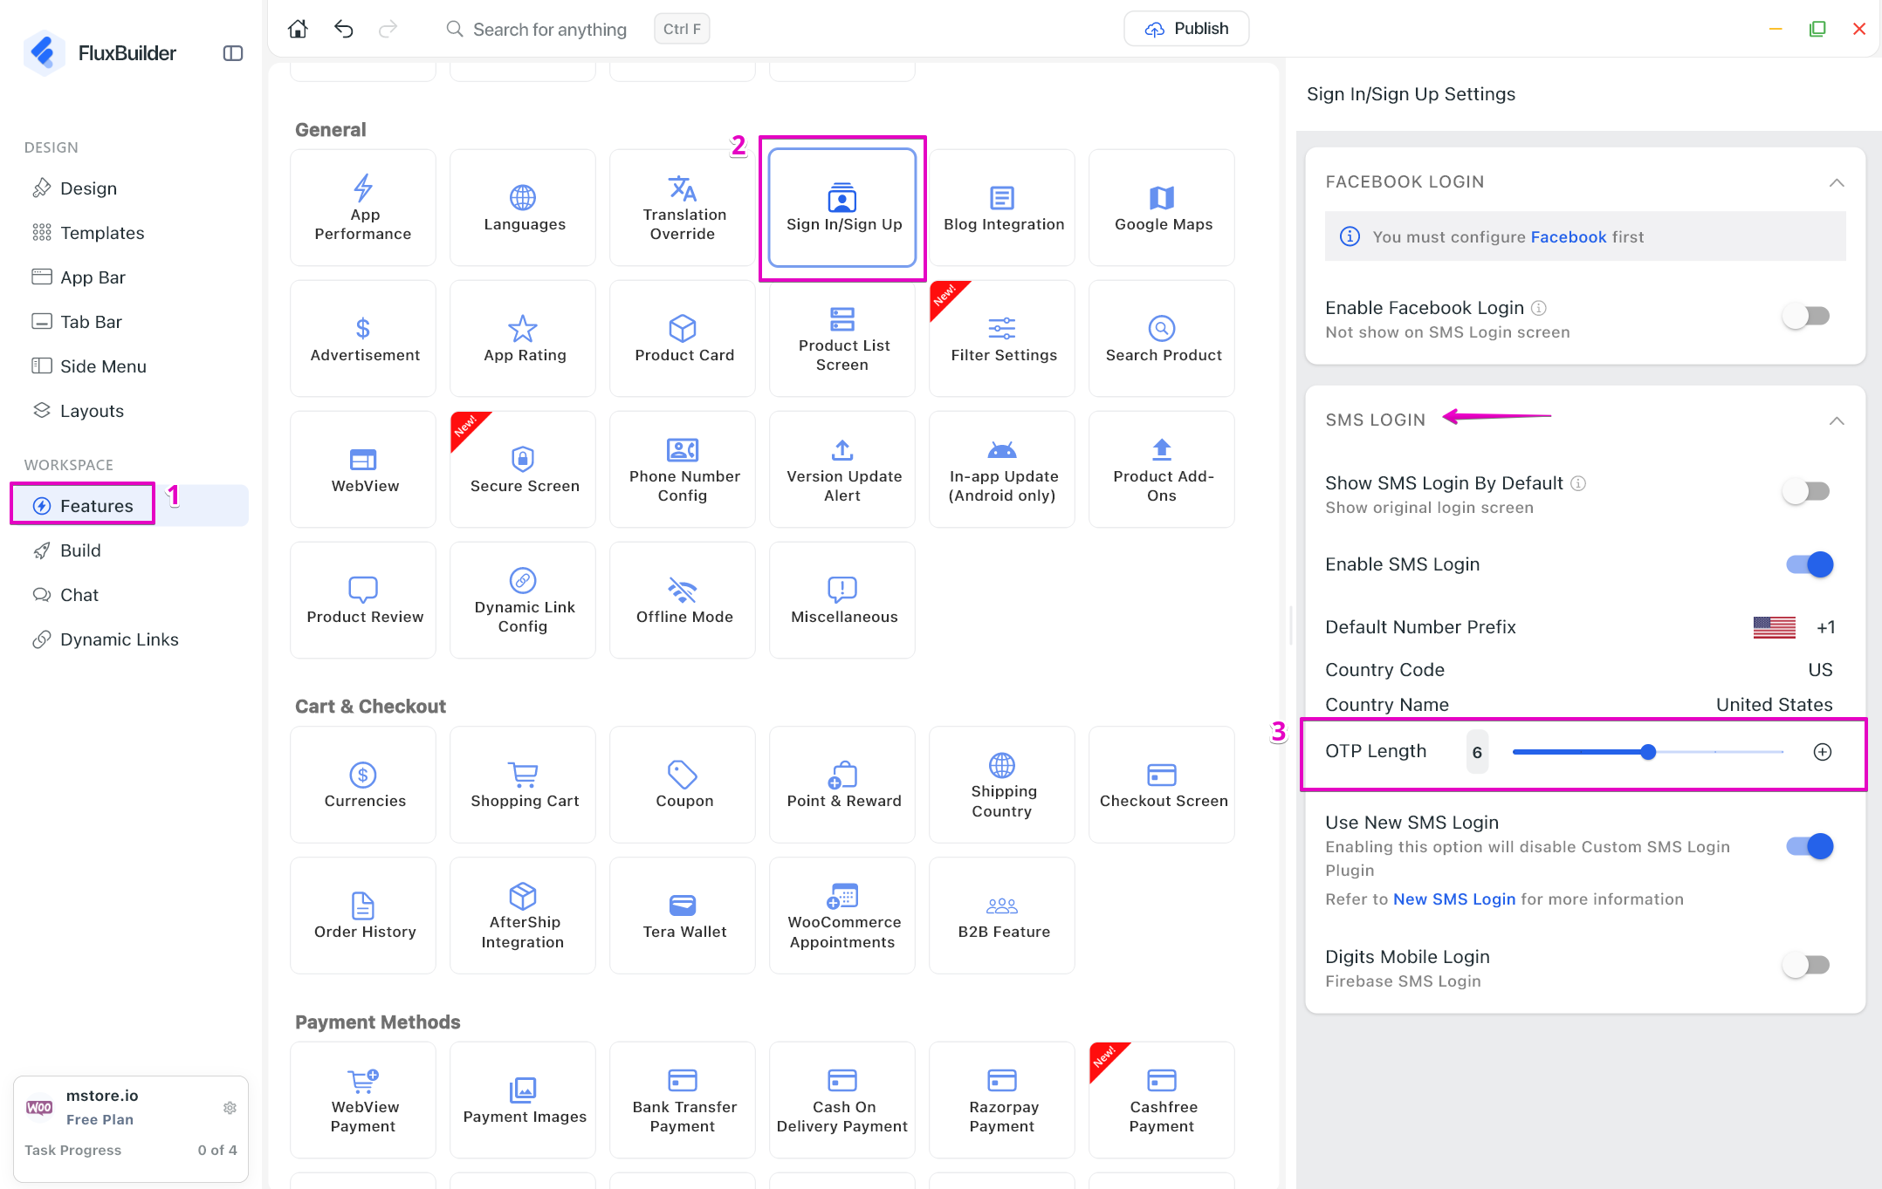Increase OTP Length with plus button

tap(1823, 752)
